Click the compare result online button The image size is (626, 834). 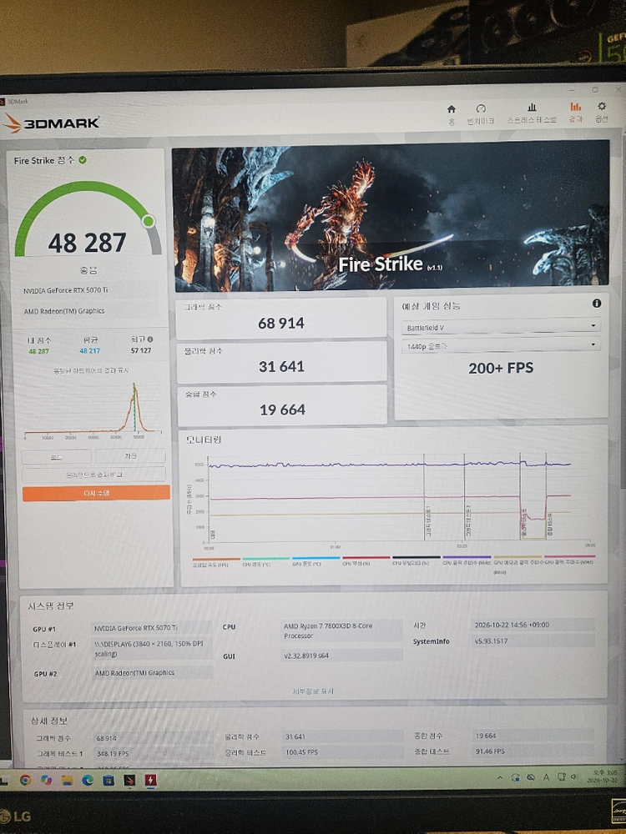tap(93, 475)
